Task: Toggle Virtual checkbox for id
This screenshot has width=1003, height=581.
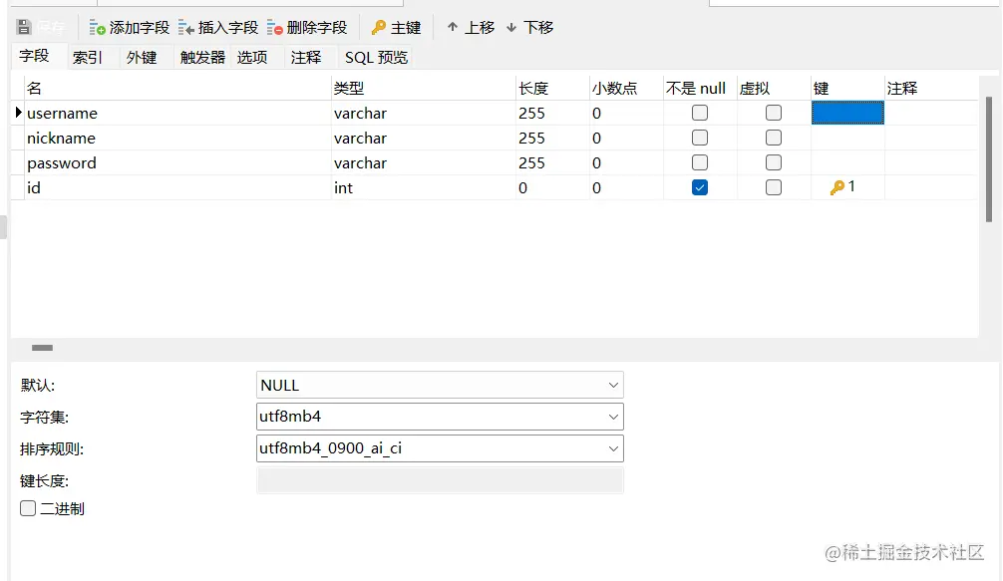Action: (774, 187)
